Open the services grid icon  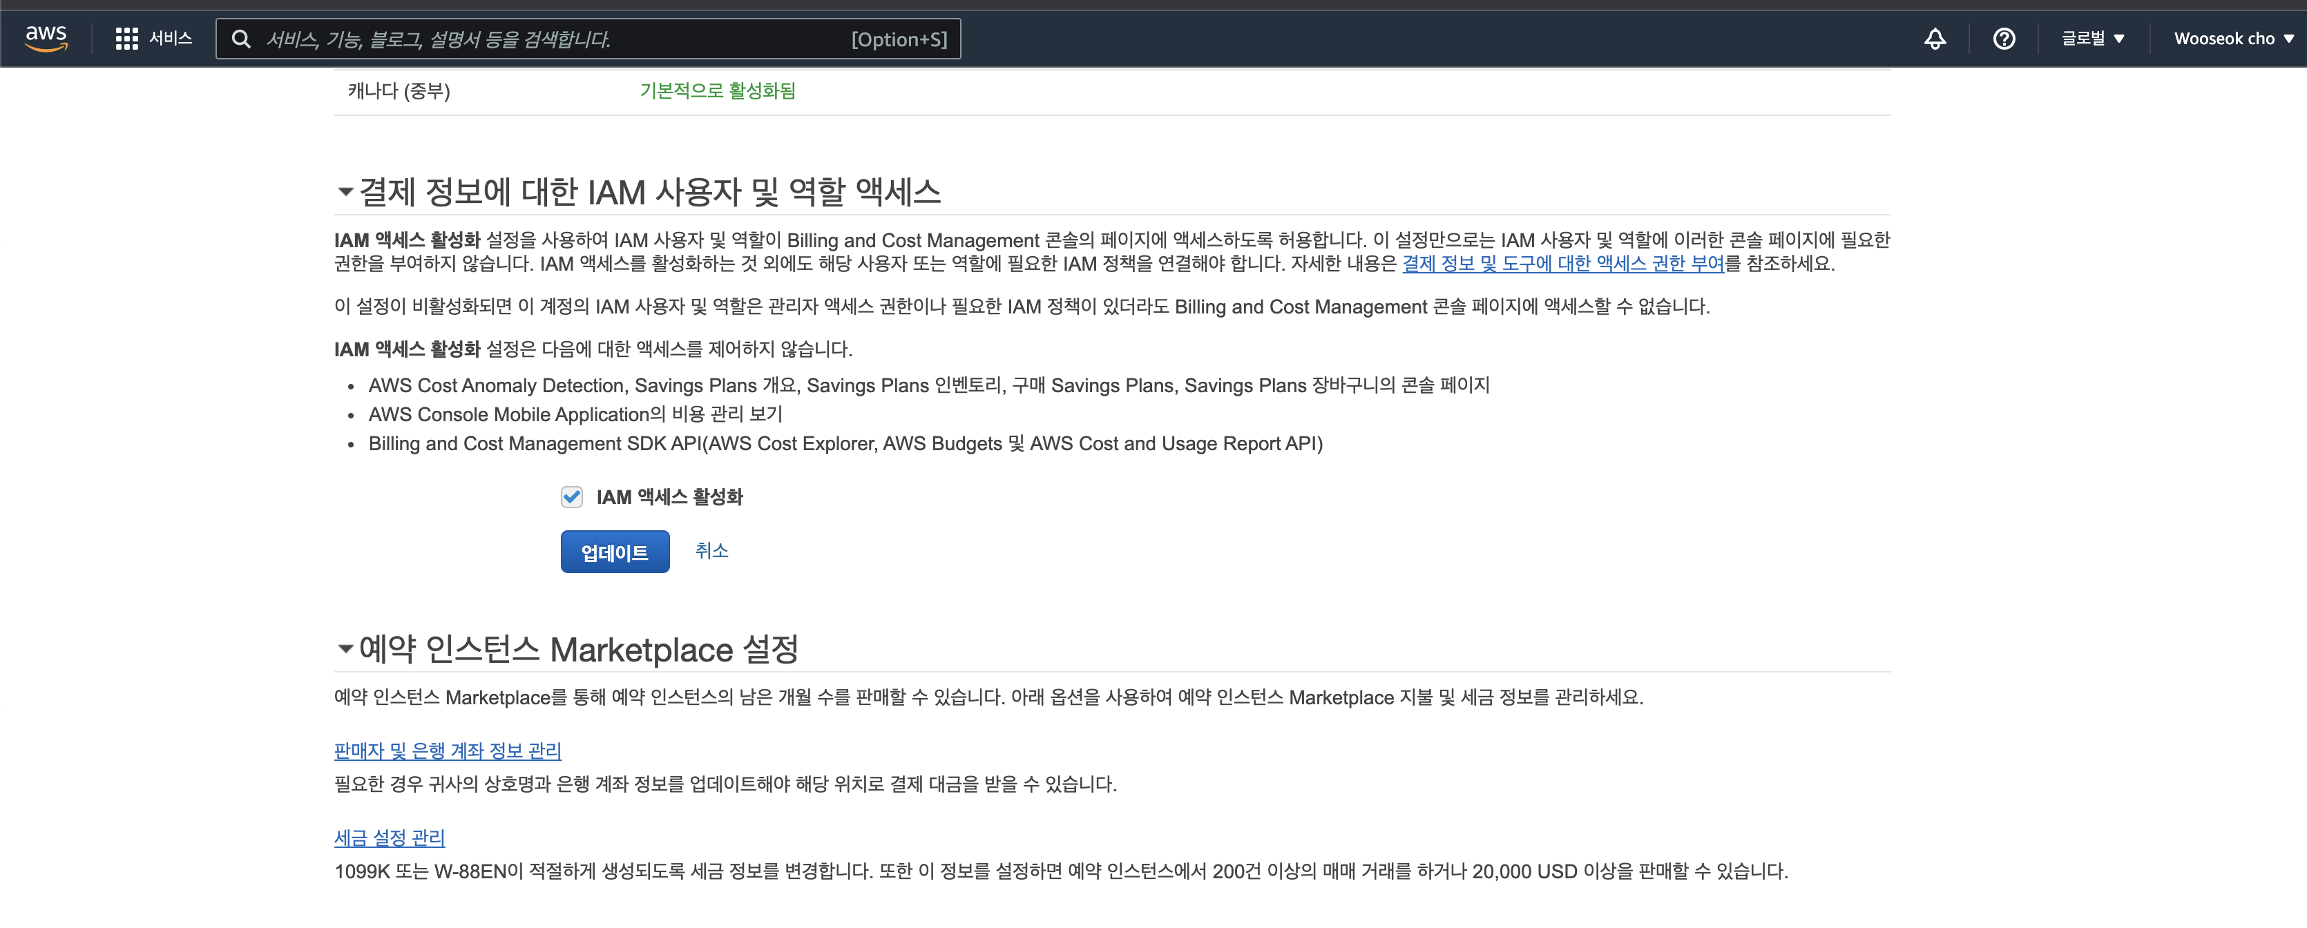click(126, 39)
